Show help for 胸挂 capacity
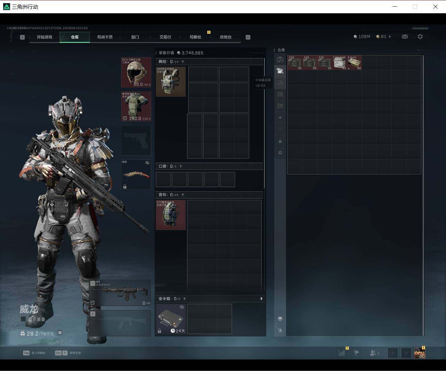446x371 pixels. [183, 62]
